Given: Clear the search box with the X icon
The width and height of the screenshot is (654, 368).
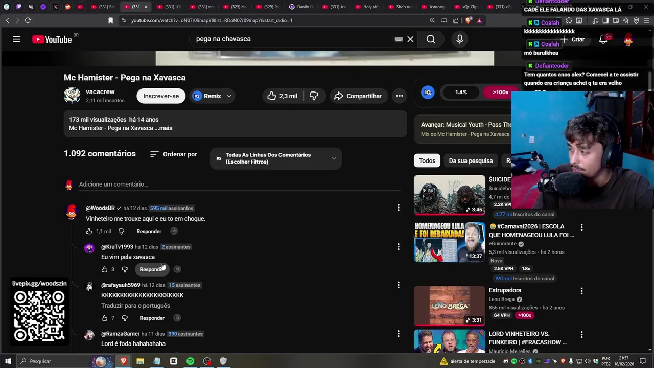Looking at the screenshot, I should point(410,39).
